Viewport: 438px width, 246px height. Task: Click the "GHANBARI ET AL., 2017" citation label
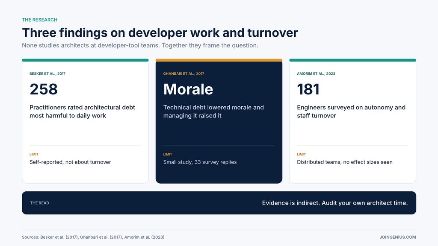(184, 73)
